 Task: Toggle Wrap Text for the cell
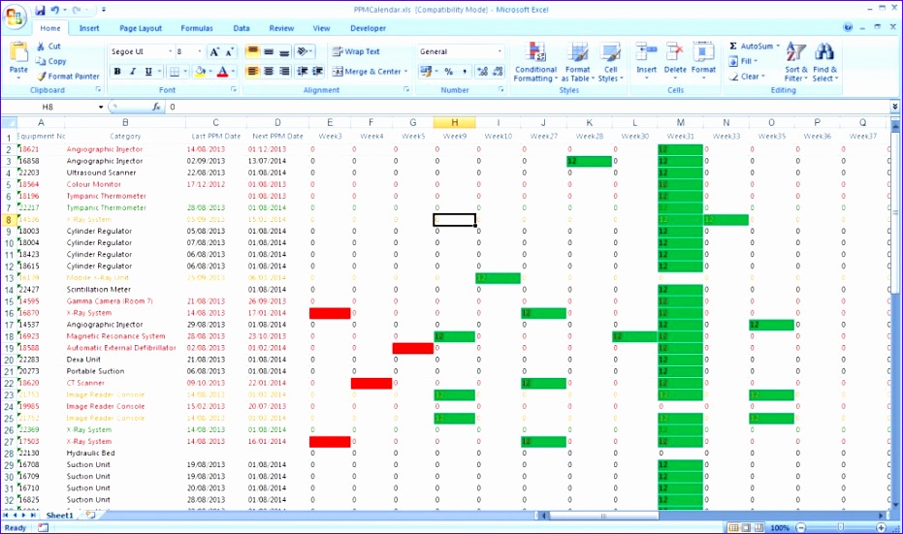(x=356, y=51)
